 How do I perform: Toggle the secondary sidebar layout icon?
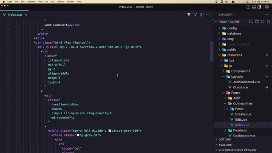(259, 7)
